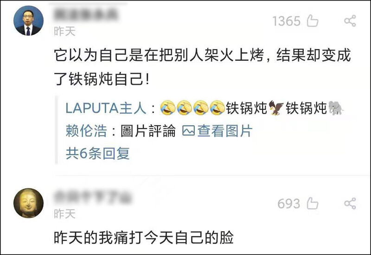This screenshot has width=371, height=255.
Task: Select the 铁锅炖自己 comment text
Action: click(x=202, y=67)
